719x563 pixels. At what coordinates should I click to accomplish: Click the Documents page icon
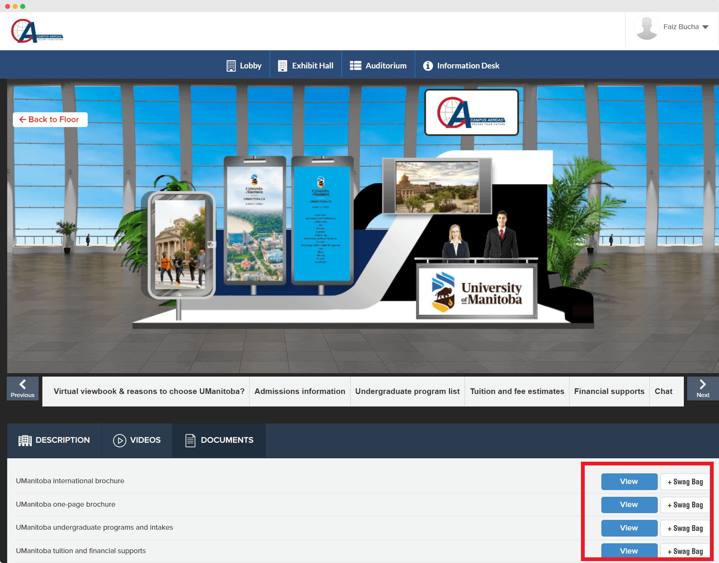(x=190, y=440)
